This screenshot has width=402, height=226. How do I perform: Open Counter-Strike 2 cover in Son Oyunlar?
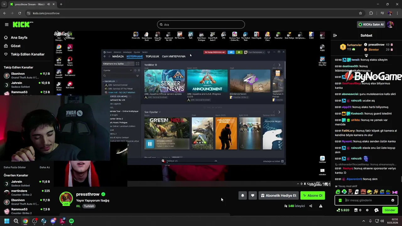coord(226,133)
